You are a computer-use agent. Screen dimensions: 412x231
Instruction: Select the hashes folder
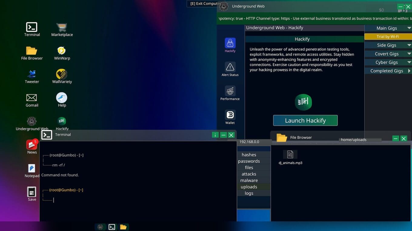tap(249, 155)
